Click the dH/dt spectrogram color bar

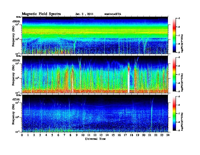(174, 35)
